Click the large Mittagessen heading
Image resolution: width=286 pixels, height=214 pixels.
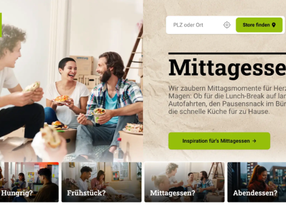point(227,68)
